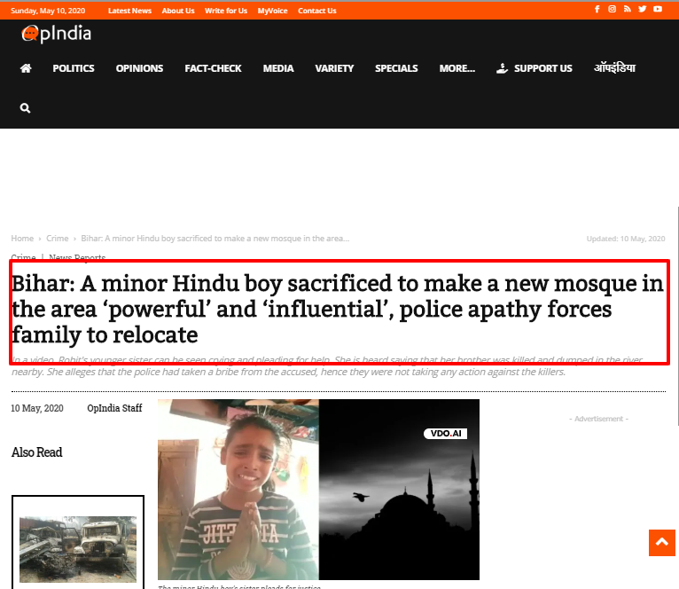This screenshot has height=589, width=679.
Task: Click the Crime breadcrumb link
Action: [x=57, y=239]
